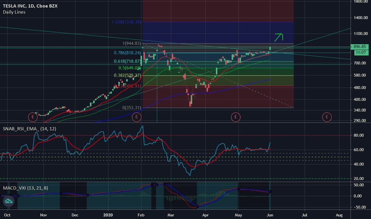The width and height of the screenshot is (371, 219).
Task: Click the MACD 50.00 axis label
Action: pyautogui.click(x=359, y=185)
